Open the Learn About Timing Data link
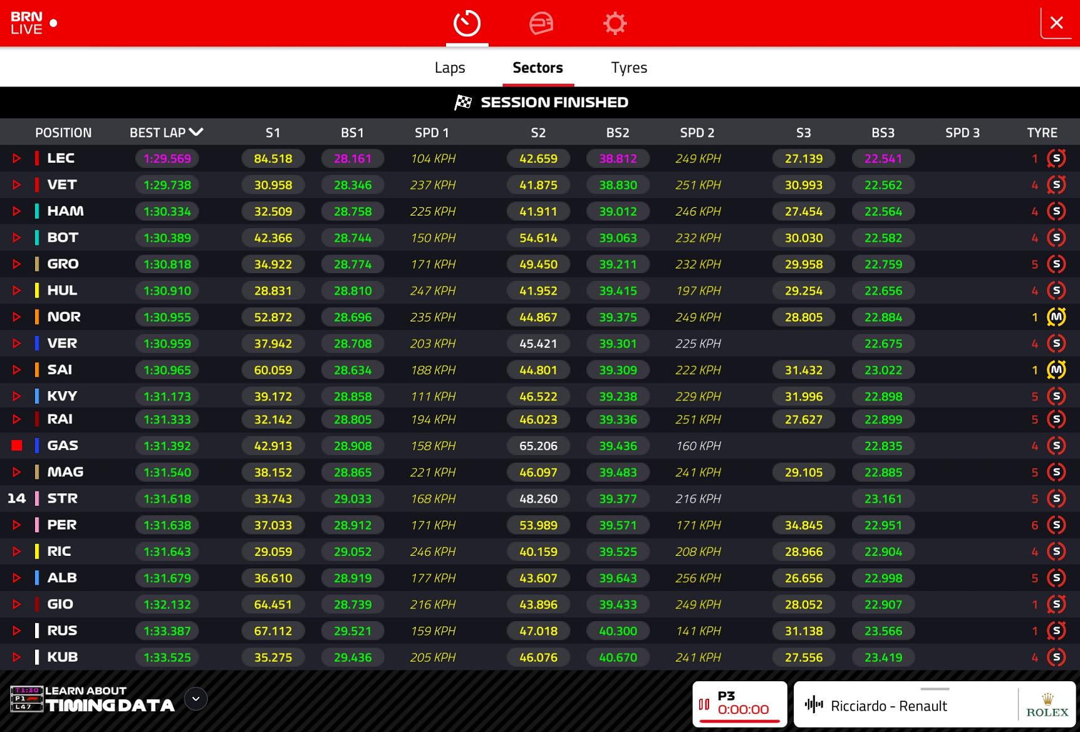This screenshot has width=1080, height=732. point(110,699)
